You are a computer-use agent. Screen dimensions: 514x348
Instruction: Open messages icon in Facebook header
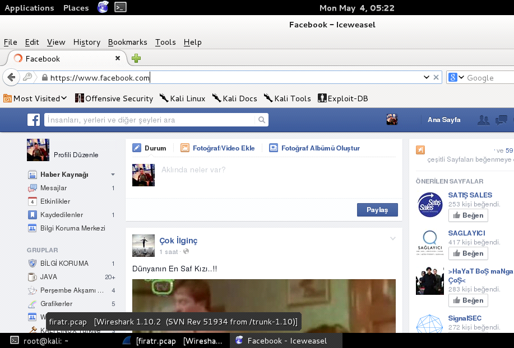(x=501, y=120)
